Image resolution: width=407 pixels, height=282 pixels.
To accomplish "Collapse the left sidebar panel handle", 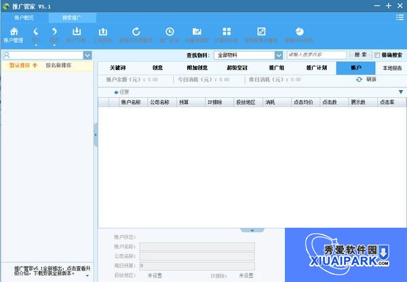I will point(96,135).
